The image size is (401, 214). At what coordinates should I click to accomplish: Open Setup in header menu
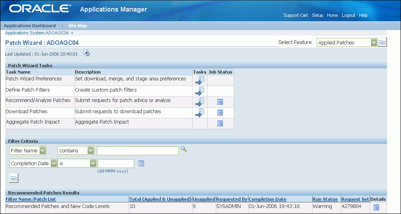click(x=317, y=15)
